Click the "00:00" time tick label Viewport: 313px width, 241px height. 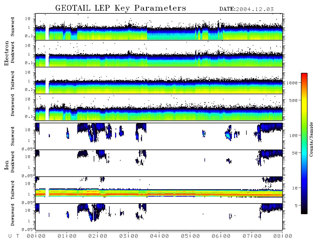pos(36,236)
